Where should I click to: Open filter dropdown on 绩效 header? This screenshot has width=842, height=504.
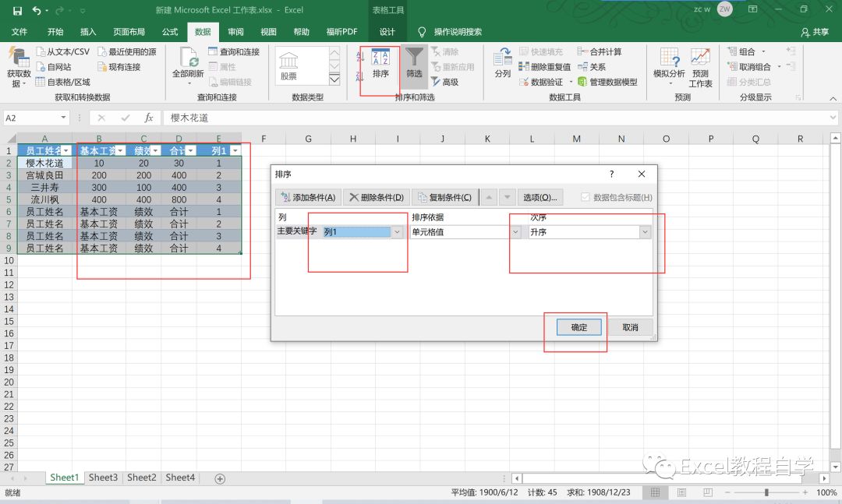tap(155, 151)
